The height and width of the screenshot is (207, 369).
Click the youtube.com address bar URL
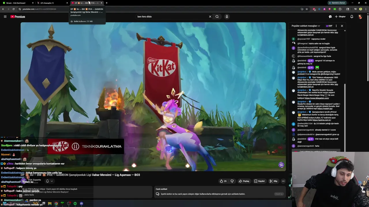(x=39, y=9)
